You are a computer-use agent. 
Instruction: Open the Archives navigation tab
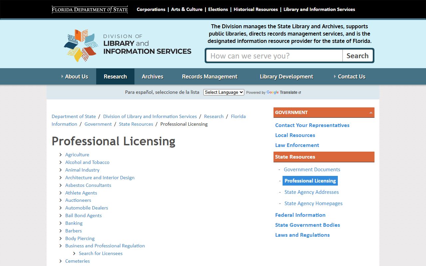click(152, 76)
